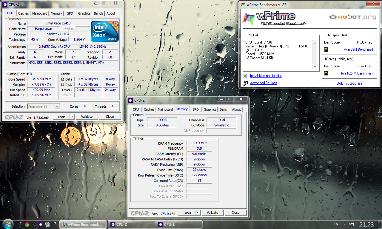This screenshot has height=229, width=382.
Task: Open About tab in CPU-Z CPU window
Action: pos(111,13)
